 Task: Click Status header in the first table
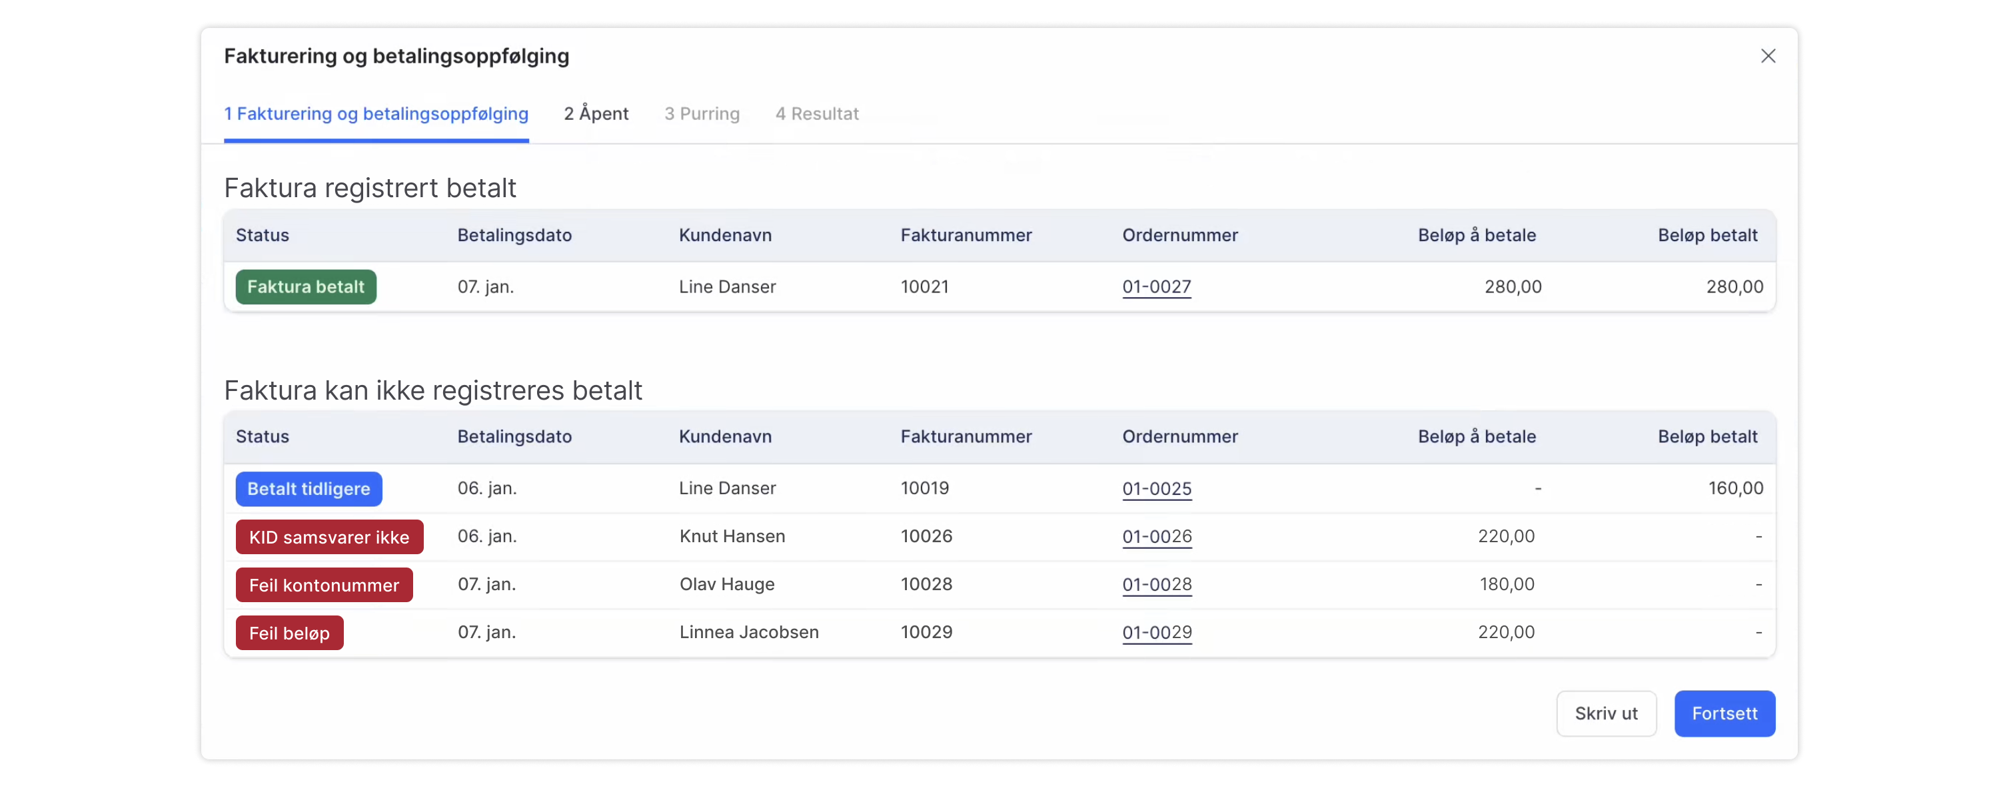click(x=263, y=235)
